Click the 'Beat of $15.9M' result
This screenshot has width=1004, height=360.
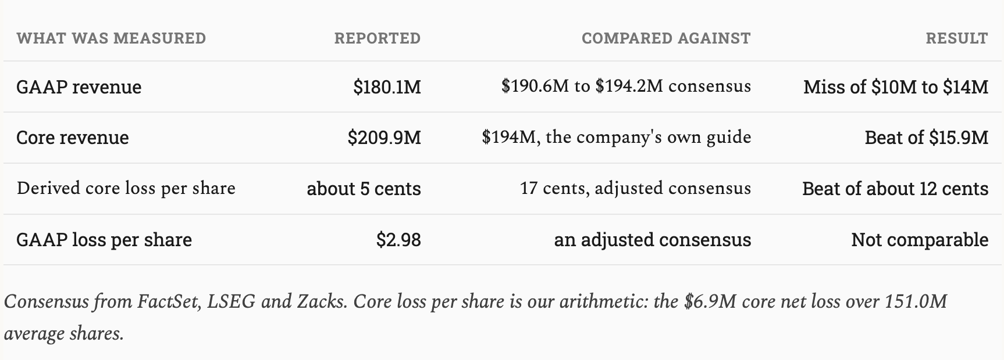click(927, 138)
